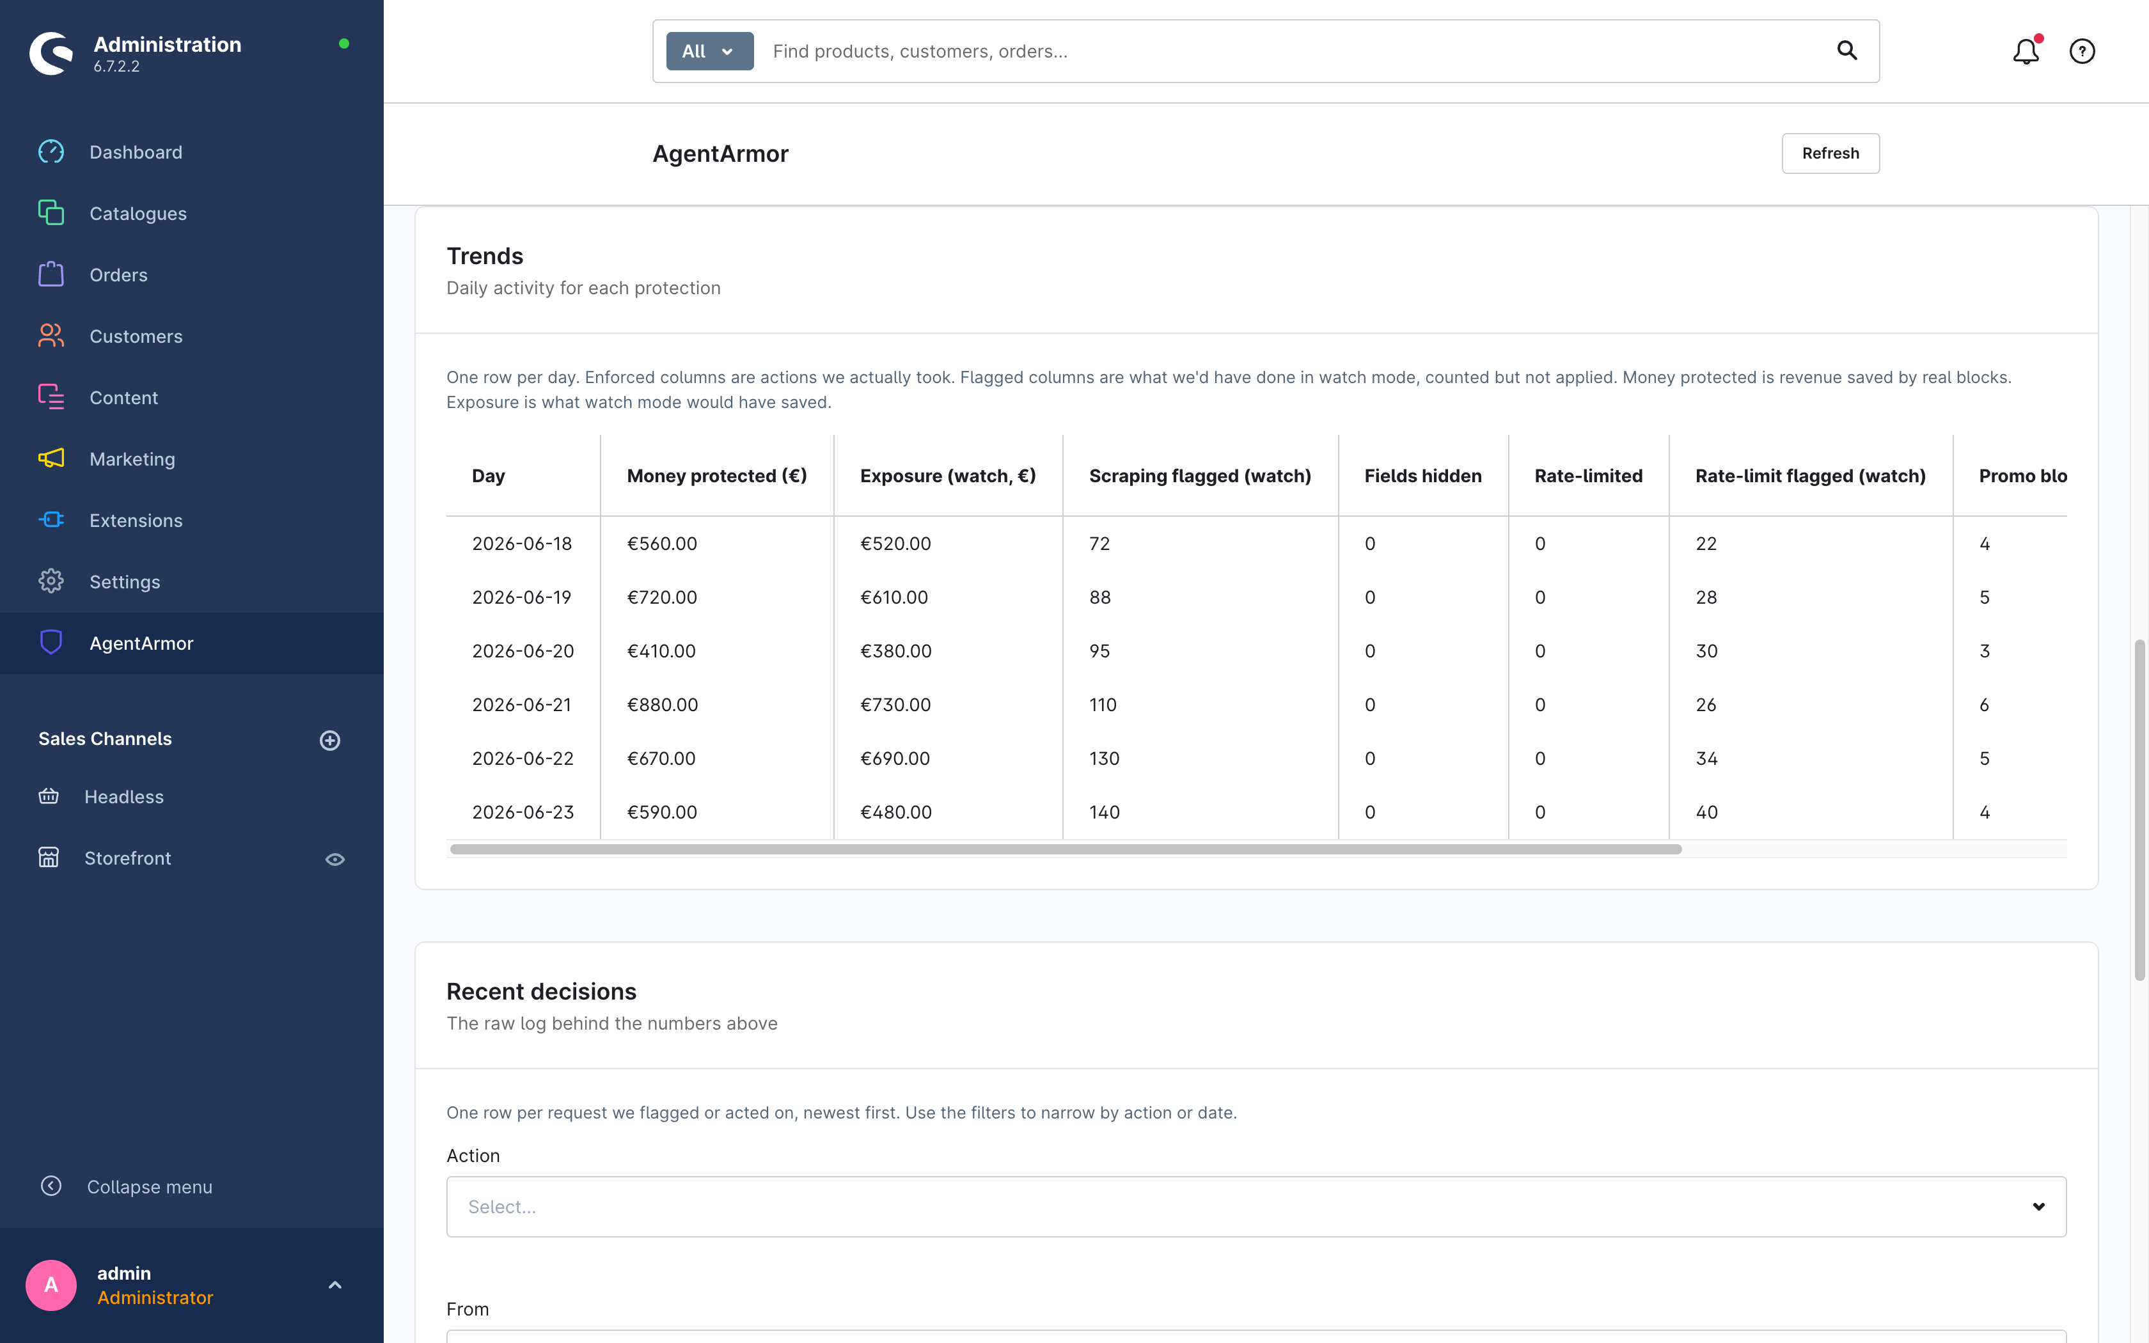Image resolution: width=2149 pixels, height=1343 pixels.
Task: Click the Refresh button
Action: pyautogui.click(x=1830, y=153)
